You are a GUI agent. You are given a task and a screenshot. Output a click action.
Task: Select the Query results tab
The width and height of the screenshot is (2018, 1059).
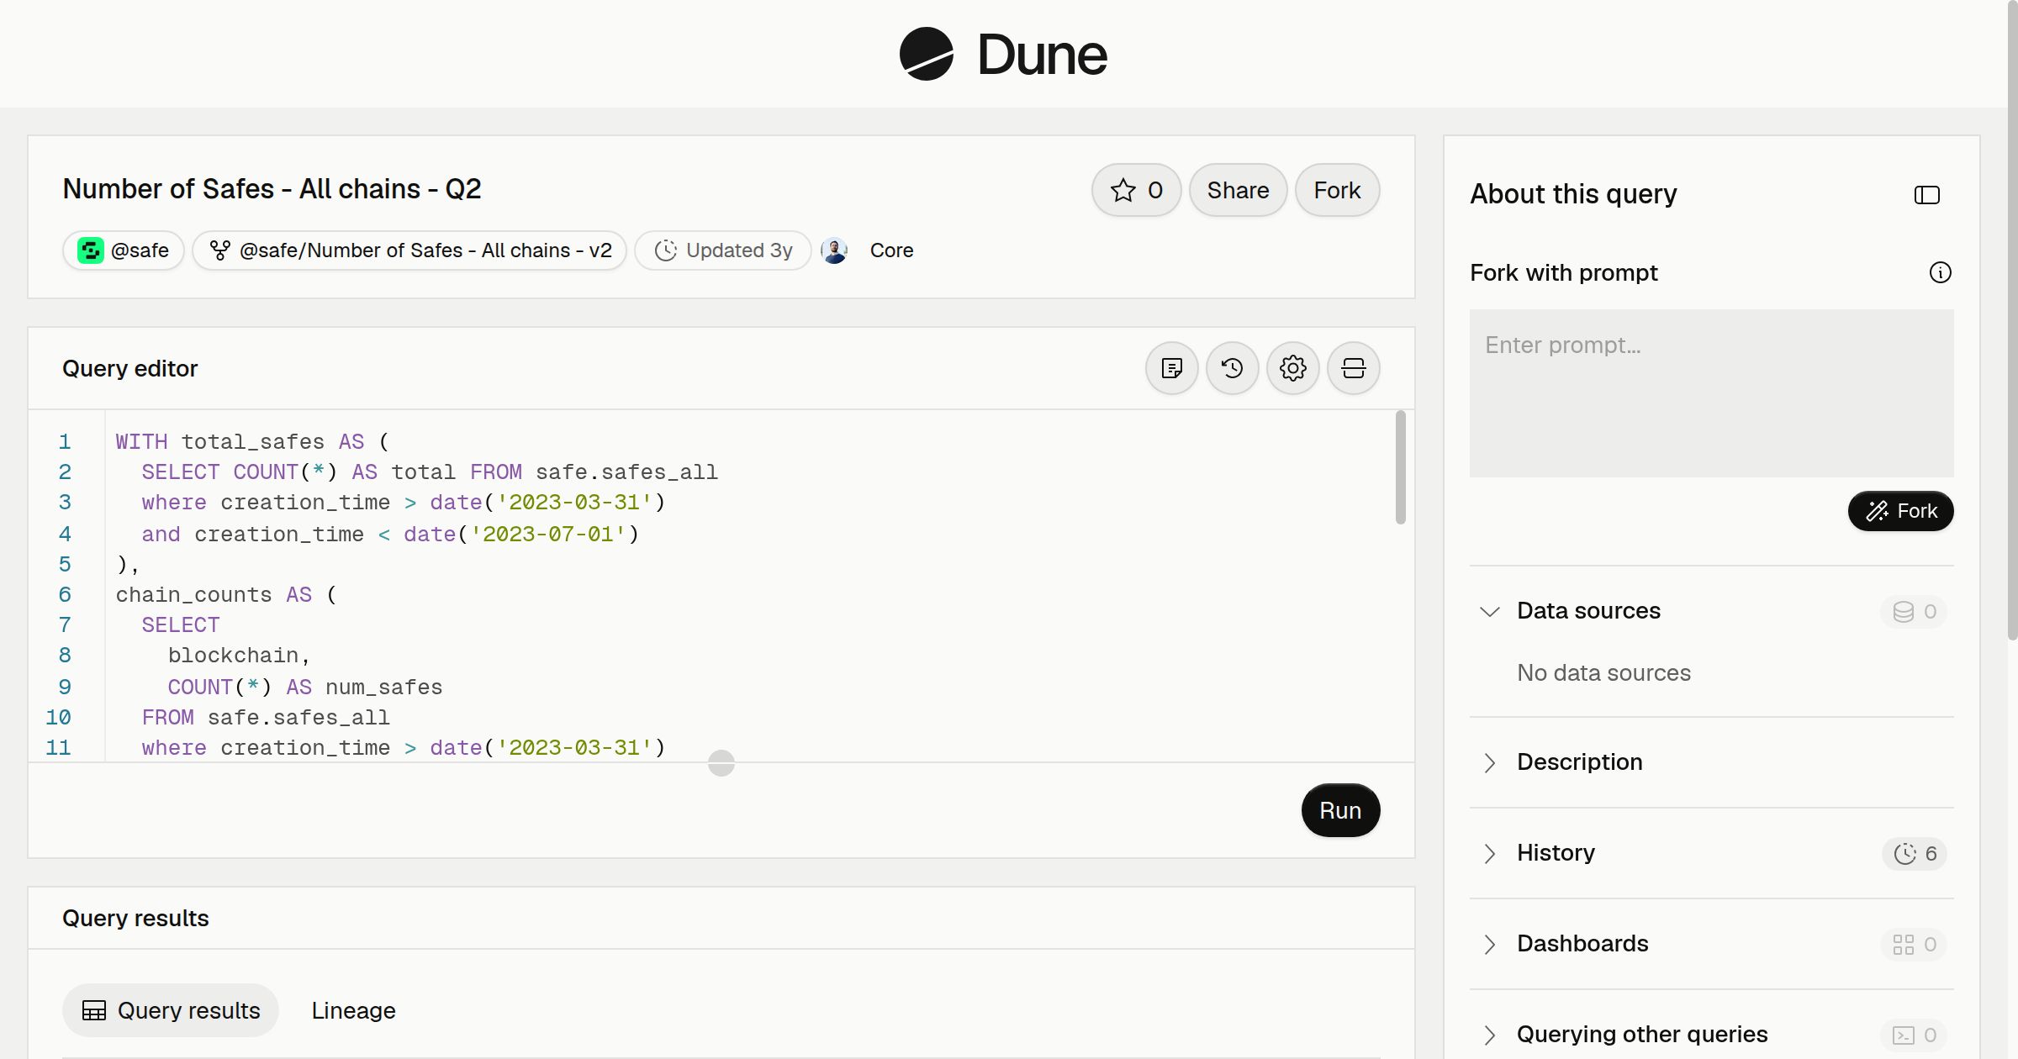click(171, 1010)
